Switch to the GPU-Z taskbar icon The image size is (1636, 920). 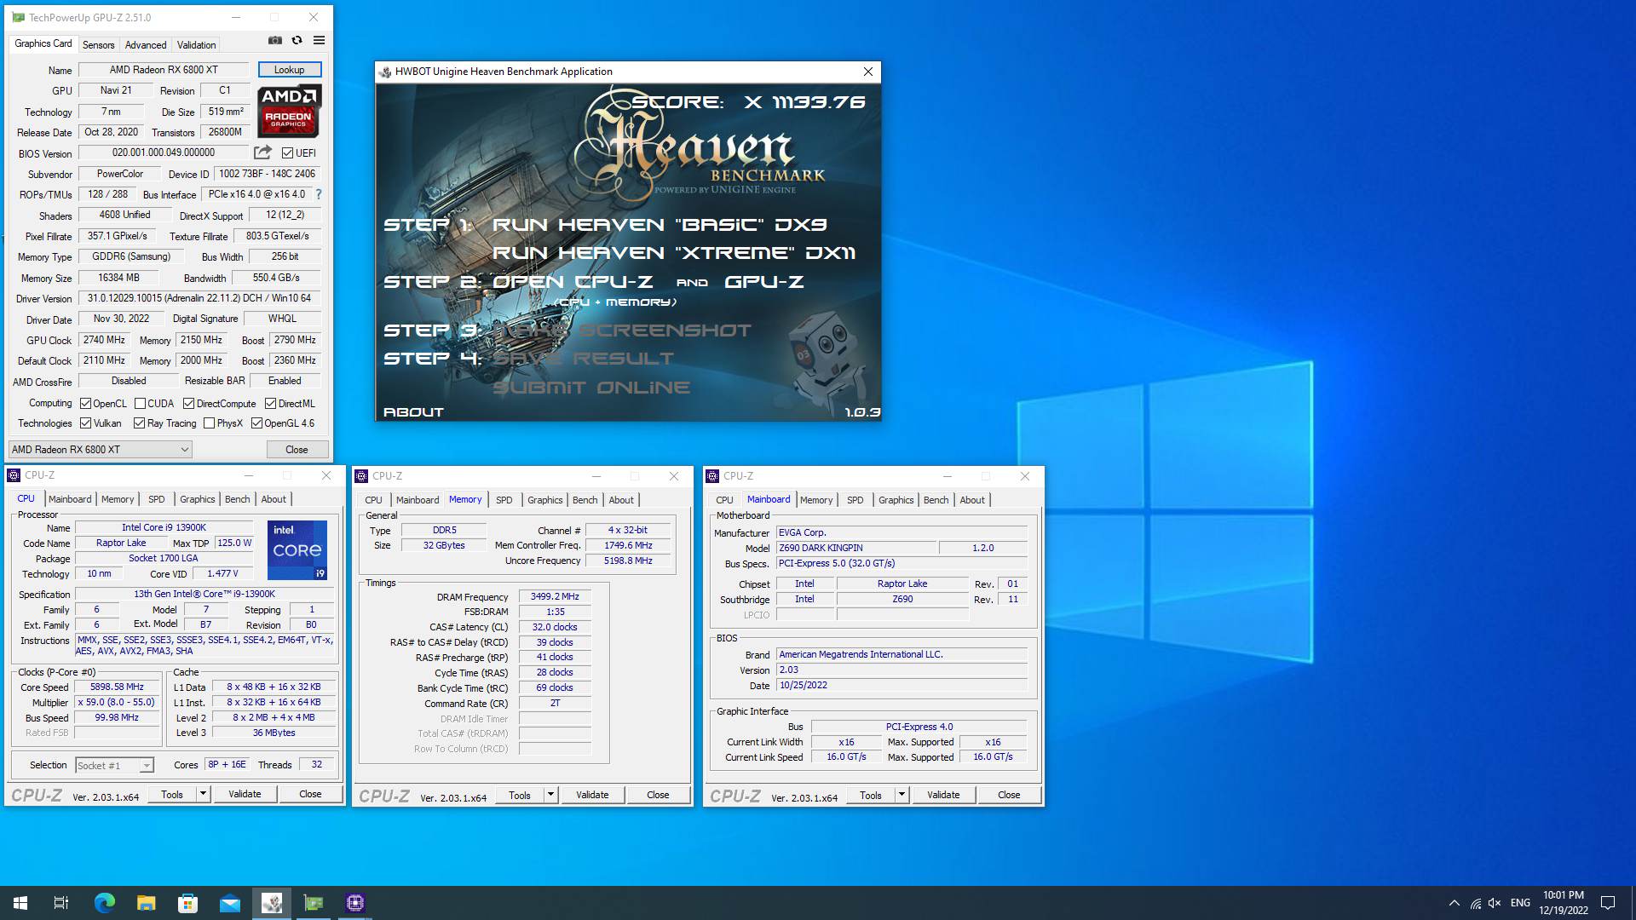pyautogui.click(x=314, y=903)
